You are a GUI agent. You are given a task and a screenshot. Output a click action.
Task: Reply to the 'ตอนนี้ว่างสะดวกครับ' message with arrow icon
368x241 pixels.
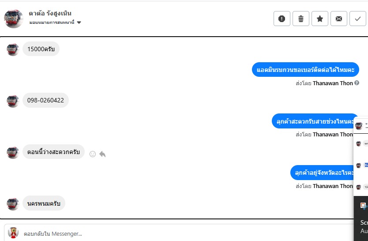point(102,154)
